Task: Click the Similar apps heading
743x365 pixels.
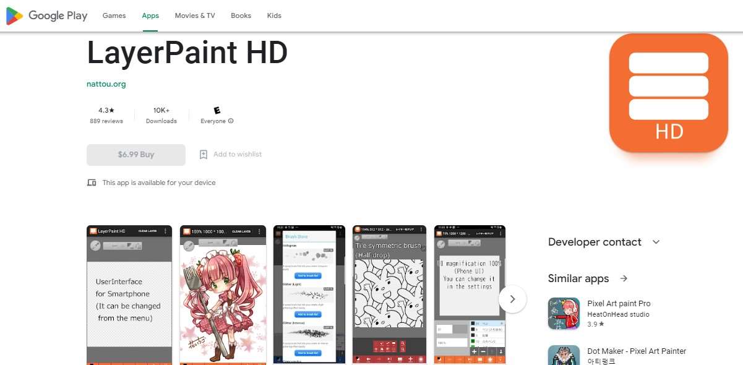Action: tap(578, 278)
